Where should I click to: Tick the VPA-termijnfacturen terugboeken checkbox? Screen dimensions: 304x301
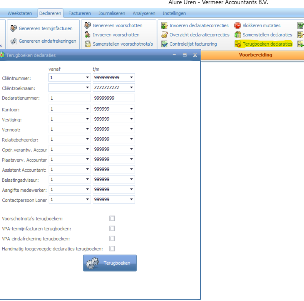112,229
